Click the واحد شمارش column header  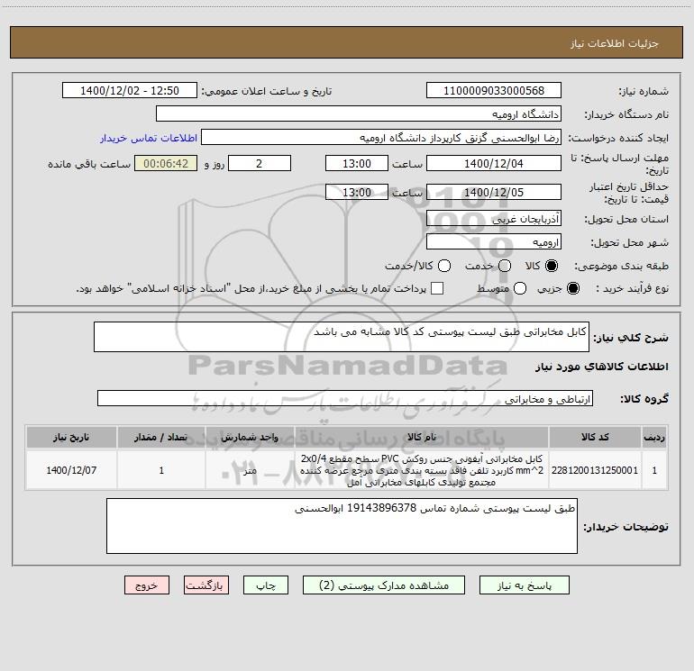tap(250, 437)
